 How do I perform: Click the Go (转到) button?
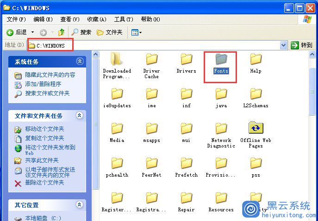tap(301, 45)
